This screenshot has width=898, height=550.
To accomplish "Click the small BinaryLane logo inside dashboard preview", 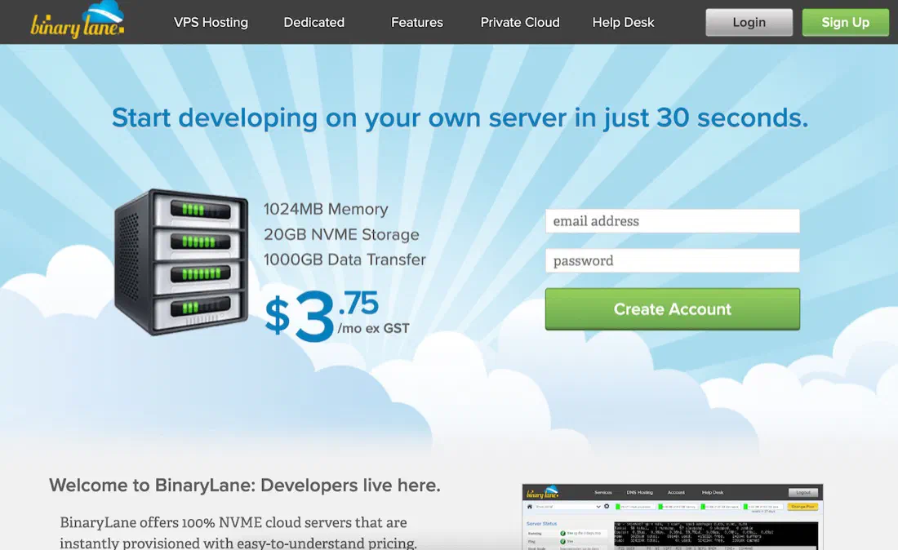I will coord(543,492).
